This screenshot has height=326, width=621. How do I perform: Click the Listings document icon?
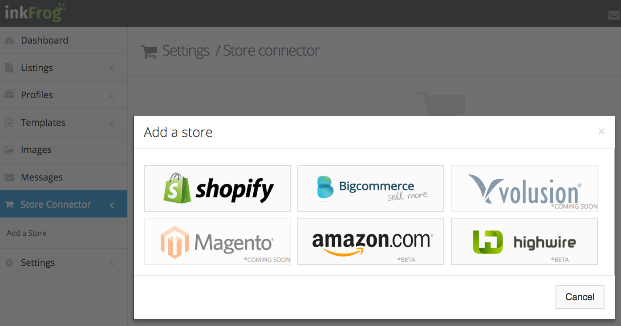9,68
